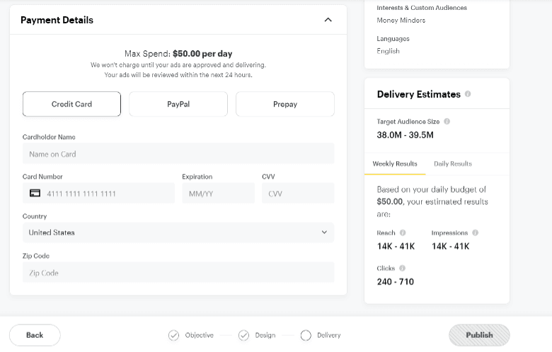Click the Objective step label
This screenshot has width=552, height=352.
coord(200,335)
